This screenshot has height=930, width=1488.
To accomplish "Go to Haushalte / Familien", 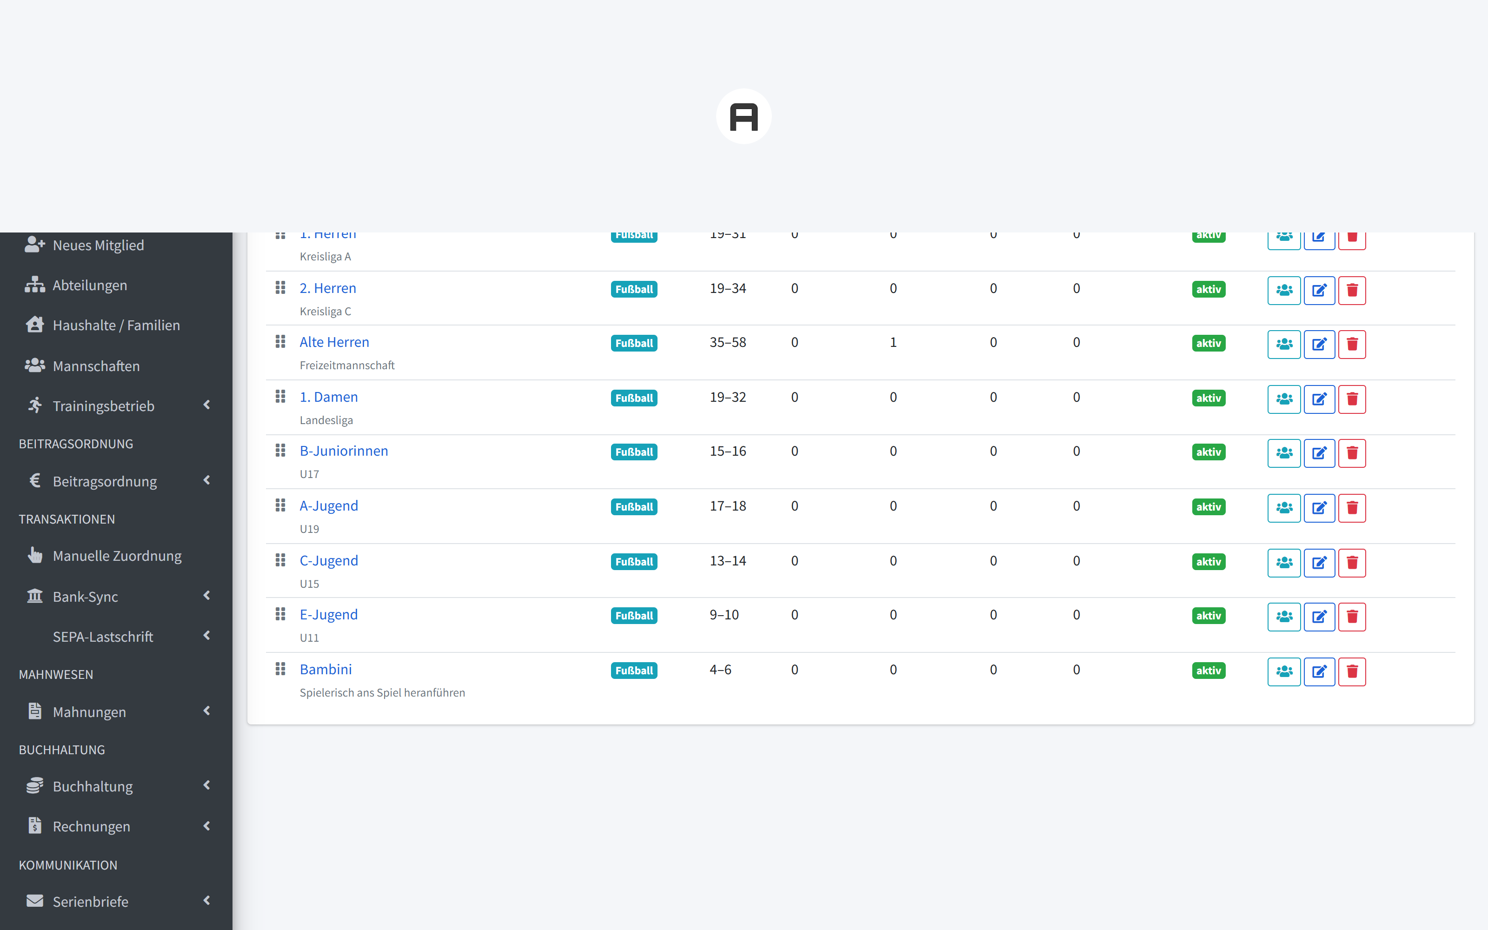I will pyautogui.click(x=116, y=325).
